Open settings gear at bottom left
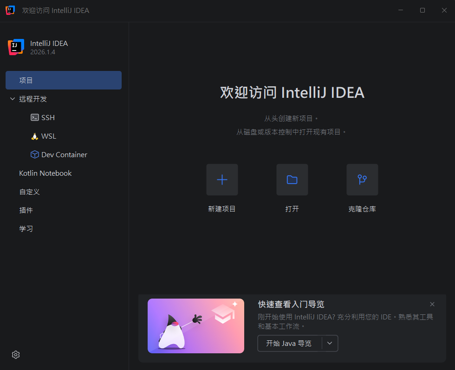Screen dimensions: 455x370 click(x=16, y=355)
